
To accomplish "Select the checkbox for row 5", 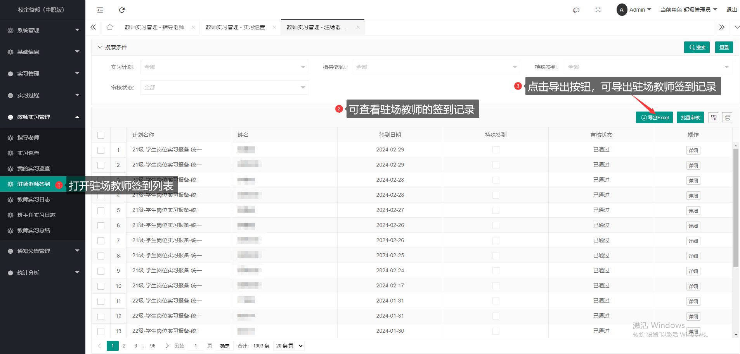I will 101,211.
